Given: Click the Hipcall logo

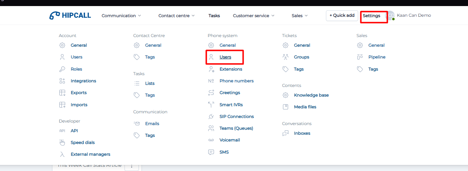Looking at the screenshot, I should click(x=70, y=15).
